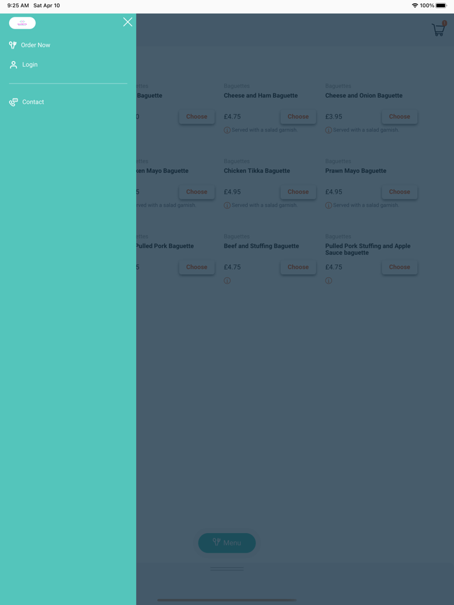Screen dimensions: 454x605
Task: Choose the Pulled Pork Baguette
Action: point(197,267)
